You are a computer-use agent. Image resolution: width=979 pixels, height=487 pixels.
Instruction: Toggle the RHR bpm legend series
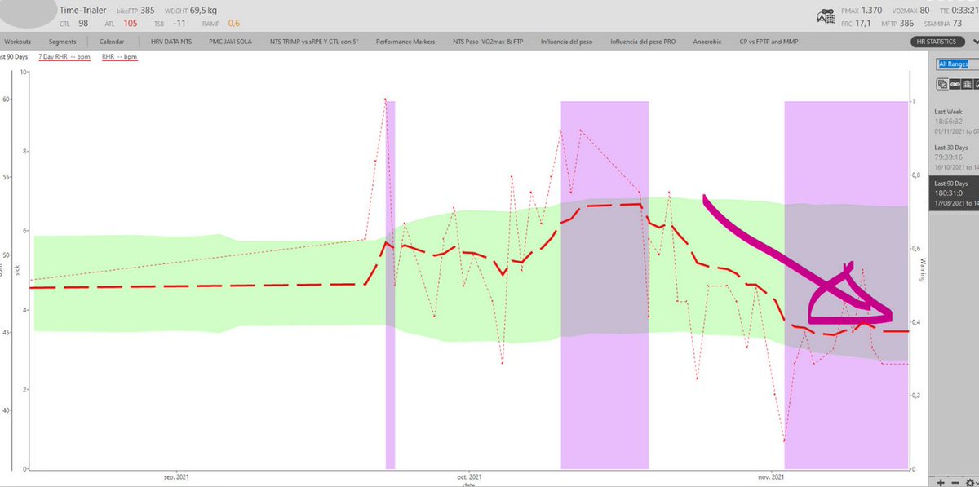tap(119, 58)
